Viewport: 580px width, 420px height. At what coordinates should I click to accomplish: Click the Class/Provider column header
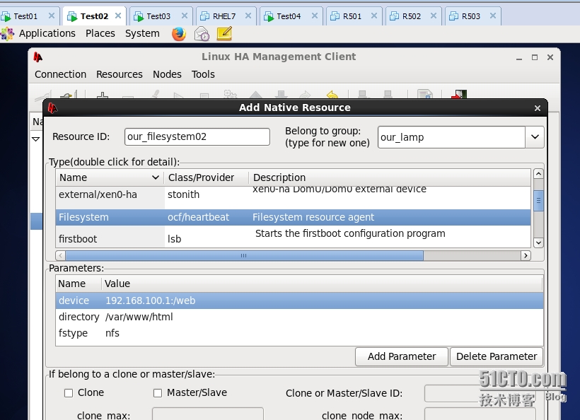point(206,178)
